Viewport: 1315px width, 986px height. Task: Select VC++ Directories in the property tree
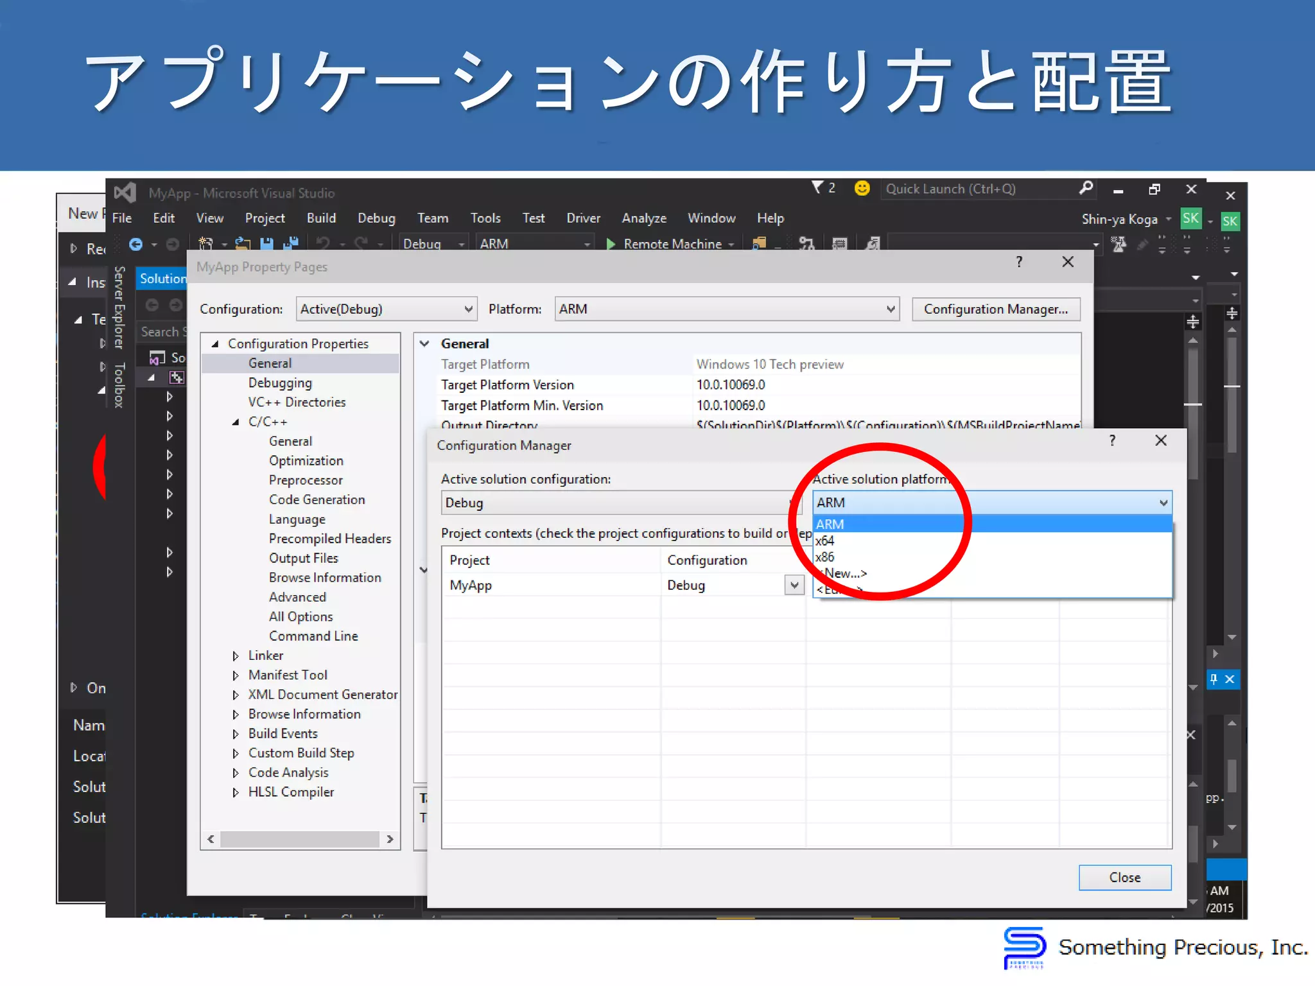(x=297, y=402)
